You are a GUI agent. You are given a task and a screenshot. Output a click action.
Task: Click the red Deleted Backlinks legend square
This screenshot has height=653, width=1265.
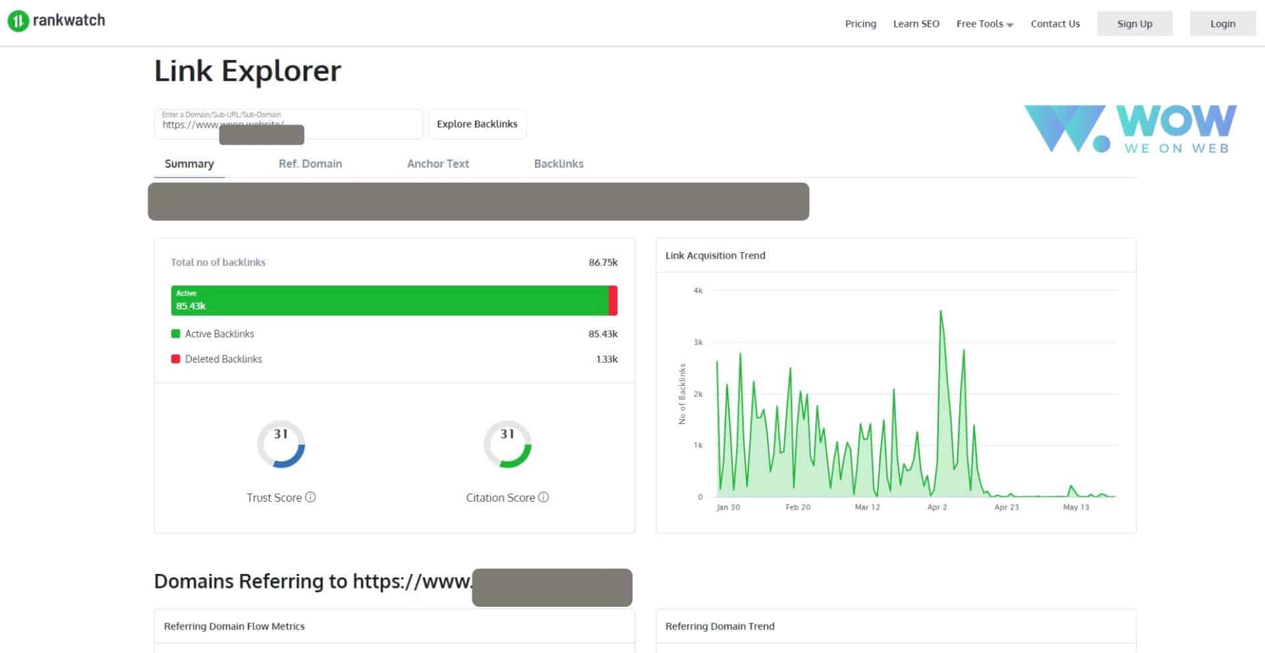coord(175,358)
